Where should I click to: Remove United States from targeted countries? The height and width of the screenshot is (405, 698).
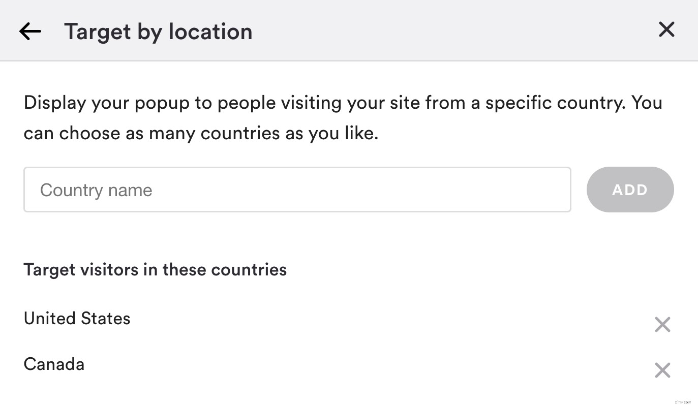pos(662,324)
